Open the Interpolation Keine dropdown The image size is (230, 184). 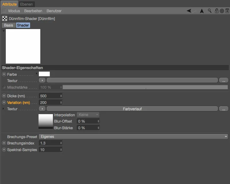88,115
